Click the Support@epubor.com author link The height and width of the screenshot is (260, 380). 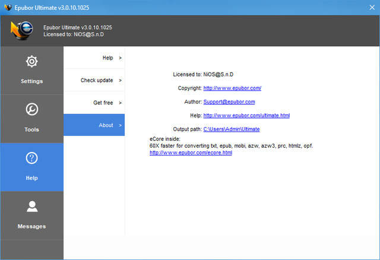229,102
